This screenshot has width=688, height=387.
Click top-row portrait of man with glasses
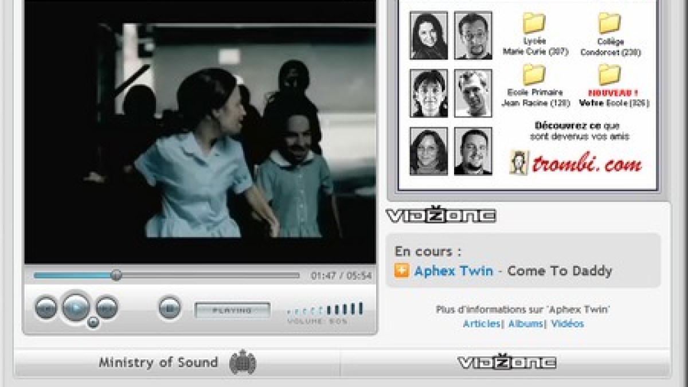[473, 36]
